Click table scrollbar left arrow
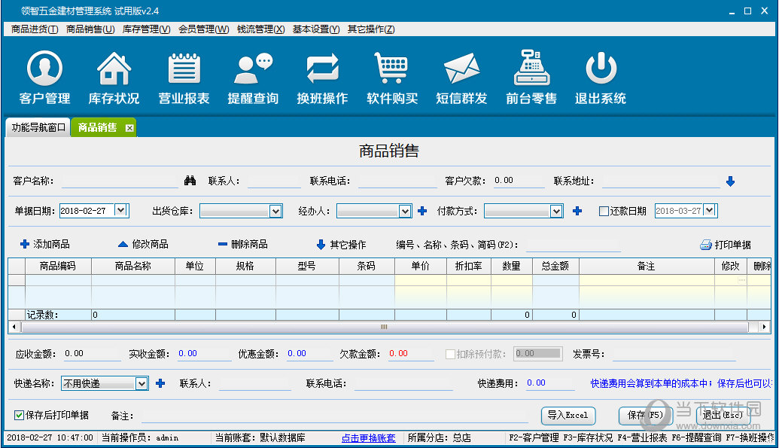This screenshot has width=779, height=448. pos(14,327)
